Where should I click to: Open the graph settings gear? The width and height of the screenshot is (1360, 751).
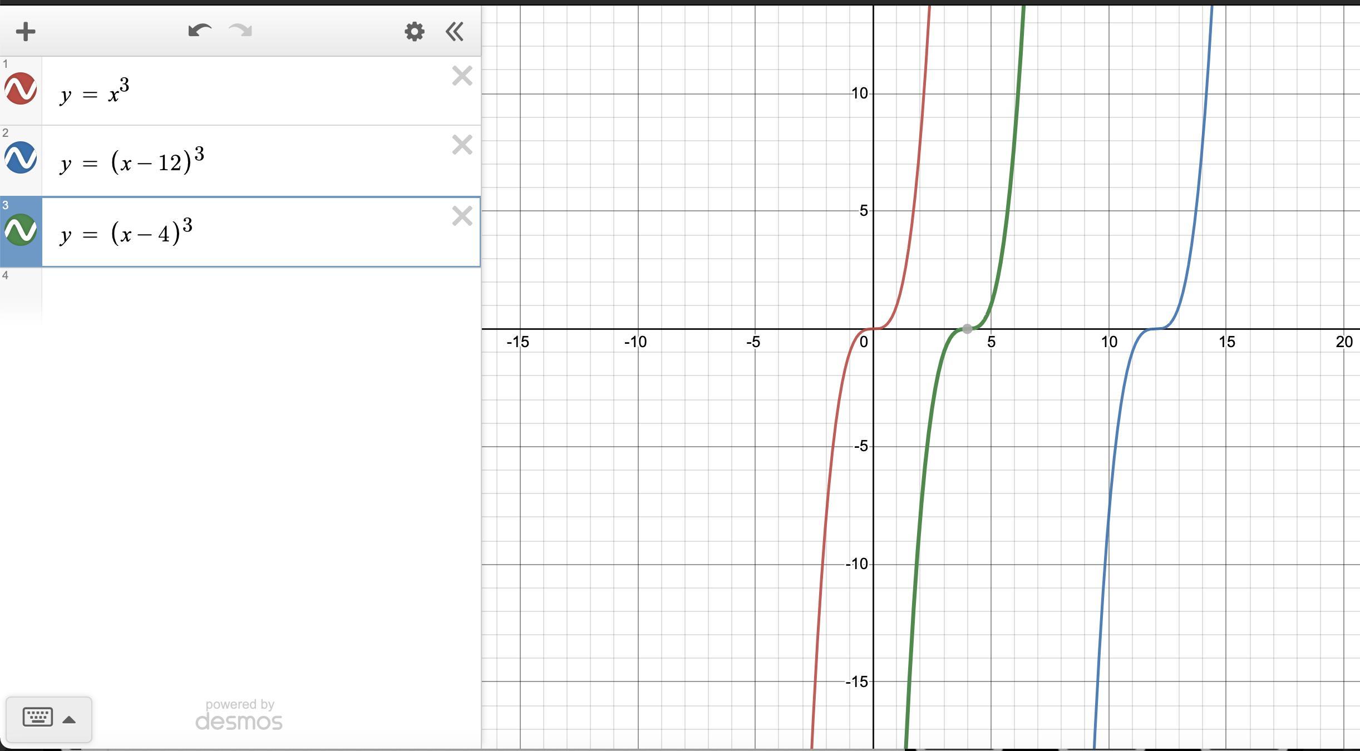point(414,31)
